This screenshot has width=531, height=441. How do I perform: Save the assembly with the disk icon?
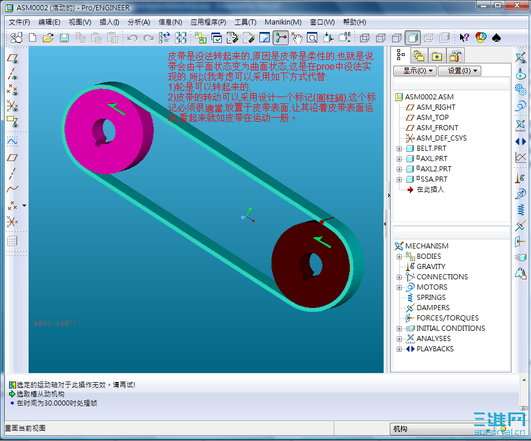tap(64, 38)
